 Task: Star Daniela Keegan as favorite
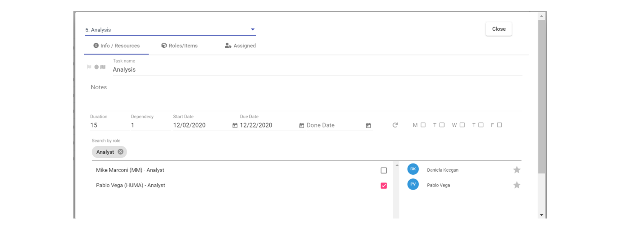(517, 170)
